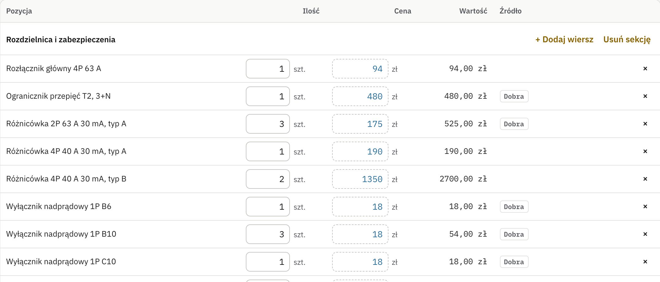The width and height of the screenshot is (660, 282).
Task: Edit price field showing 175
Action: click(x=360, y=124)
